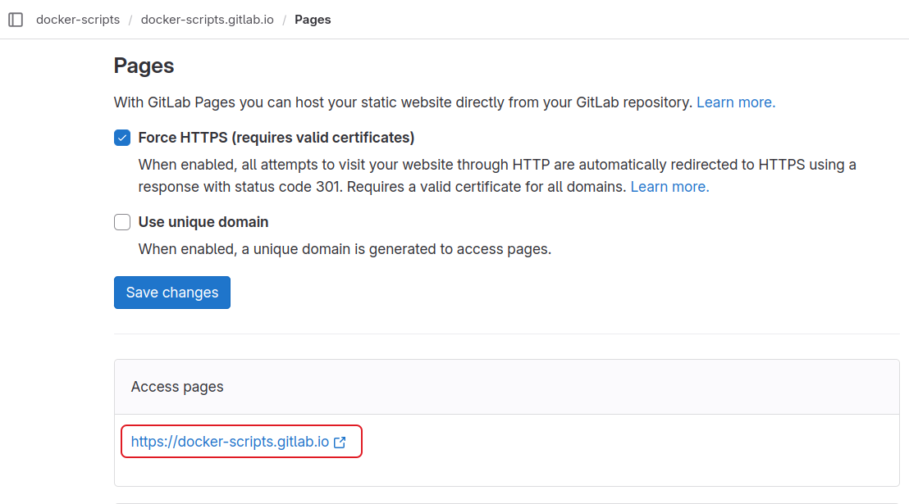Open the external link icon beside the URL
909x504 pixels.
(340, 442)
